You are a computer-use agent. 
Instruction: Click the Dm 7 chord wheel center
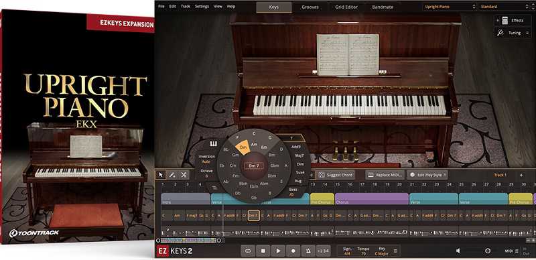coord(254,166)
